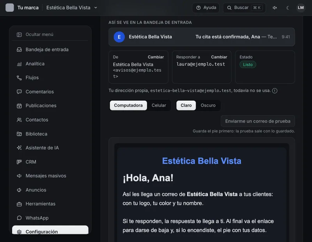Click the inbox preview row subject text

point(228,37)
